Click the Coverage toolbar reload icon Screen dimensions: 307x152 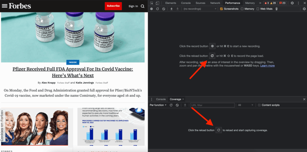click(171, 105)
